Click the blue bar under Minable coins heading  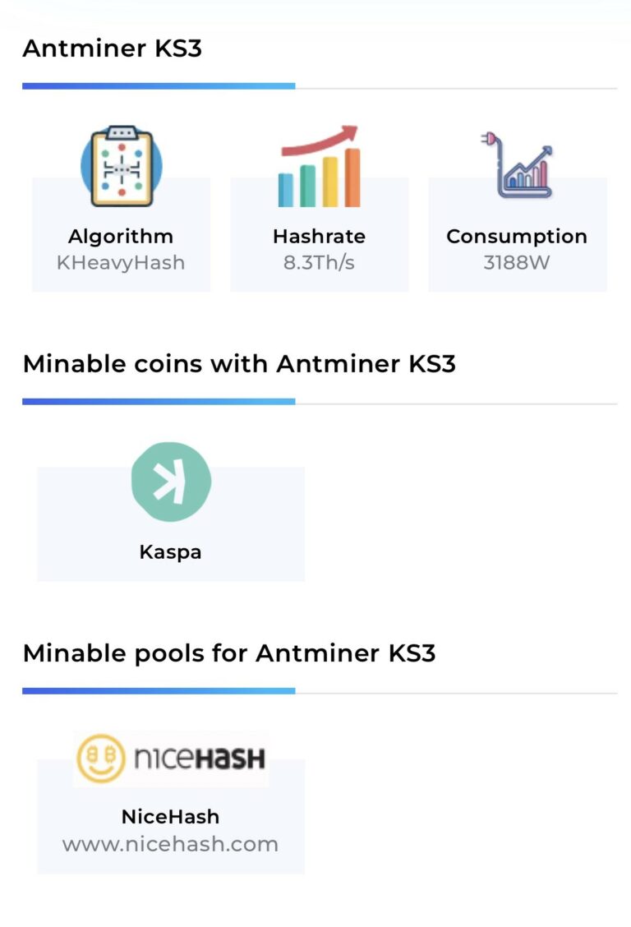coord(159,402)
